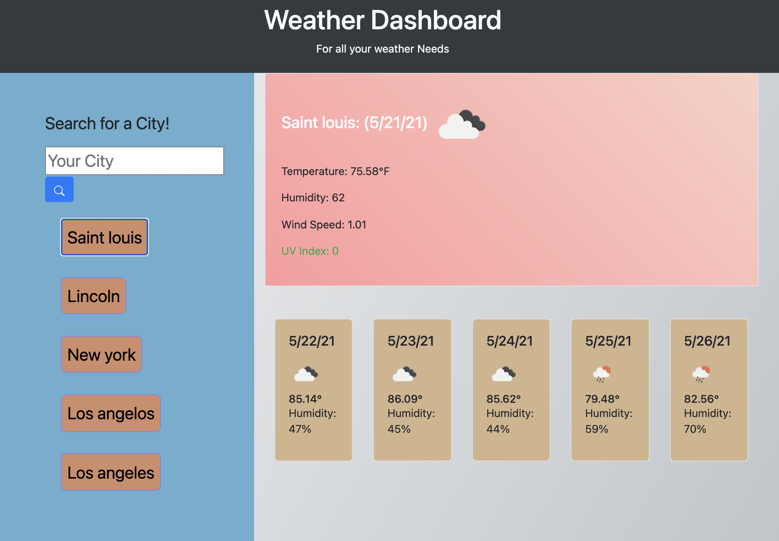Click the cloud icon on 5/23/21 card

click(x=404, y=374)
